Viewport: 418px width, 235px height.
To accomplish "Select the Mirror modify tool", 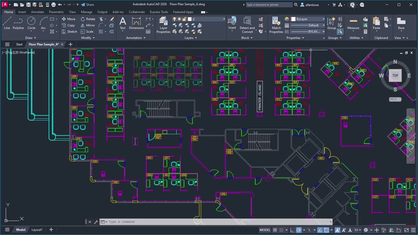I will [88, 25].
